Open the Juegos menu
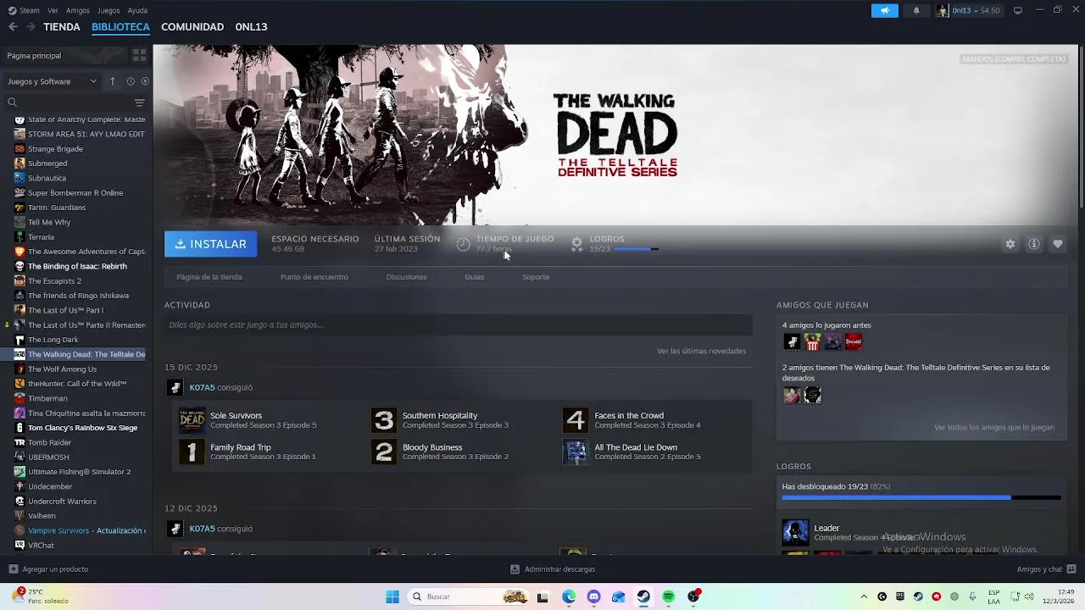Viewport: 1085px width, 610px height. click(x=108, y=10)
